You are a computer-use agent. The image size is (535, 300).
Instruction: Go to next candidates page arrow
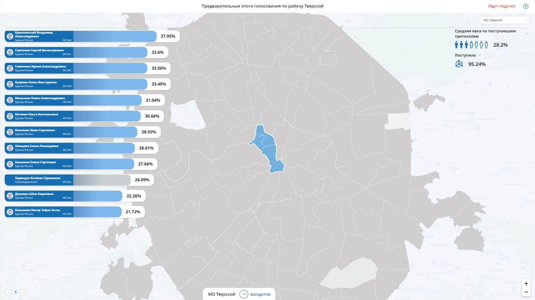(x=23, y=292)
